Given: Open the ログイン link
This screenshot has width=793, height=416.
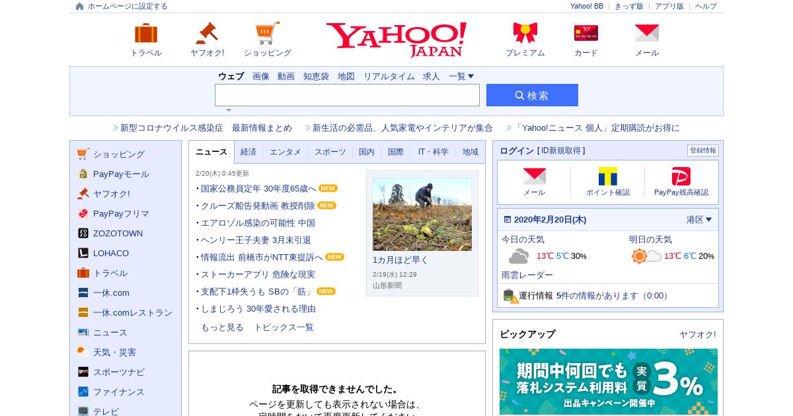Looking at the screenshot, I should tap(517, 151).
